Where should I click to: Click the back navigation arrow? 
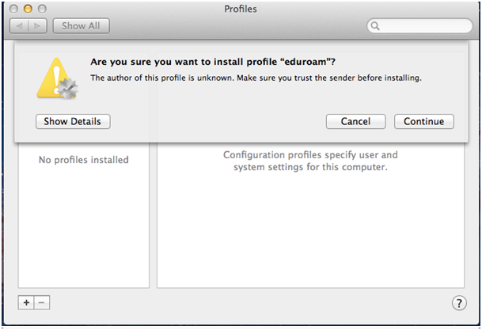click(x=21, y=26)
